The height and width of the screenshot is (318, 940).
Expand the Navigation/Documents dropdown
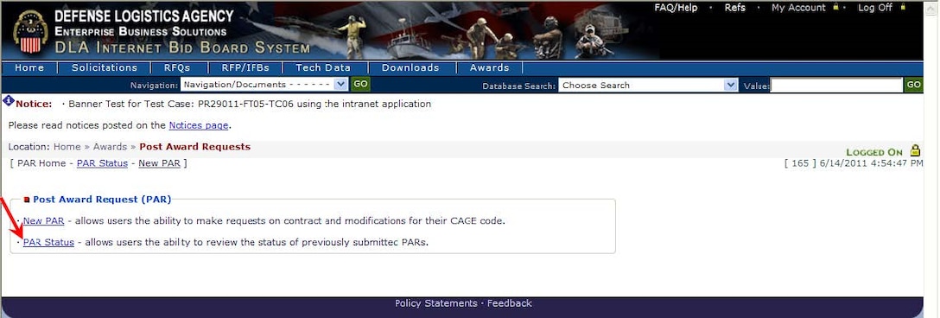click(264, 85)
